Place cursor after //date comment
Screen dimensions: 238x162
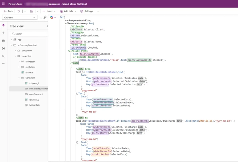pyautogui.click(x=79, y=63)
